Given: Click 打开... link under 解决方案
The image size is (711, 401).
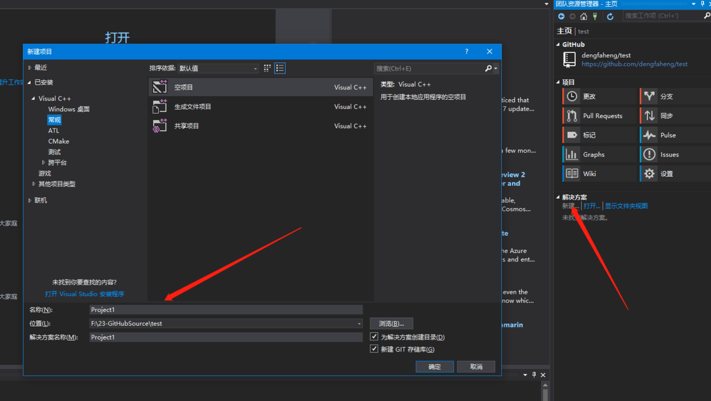Looking at the screenshot, I should click(592, 206).
